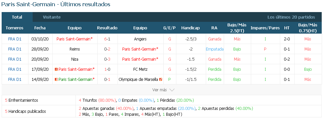324x118 pixels.
Task: Click the Impares/Pares column header
Action: [x=265, y=28]
